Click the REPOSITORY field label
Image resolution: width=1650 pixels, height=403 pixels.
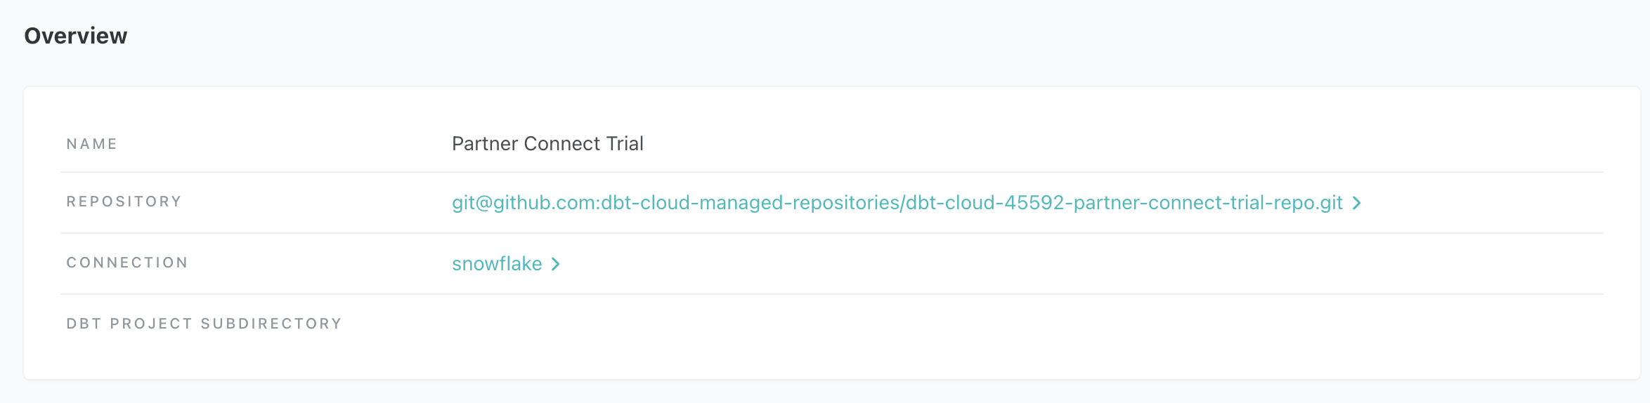(124, 202)
